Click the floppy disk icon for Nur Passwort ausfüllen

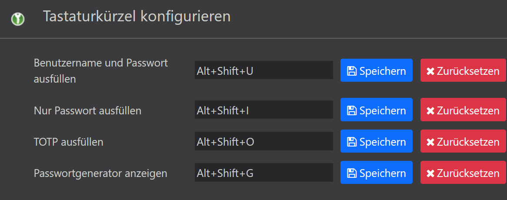352,111
